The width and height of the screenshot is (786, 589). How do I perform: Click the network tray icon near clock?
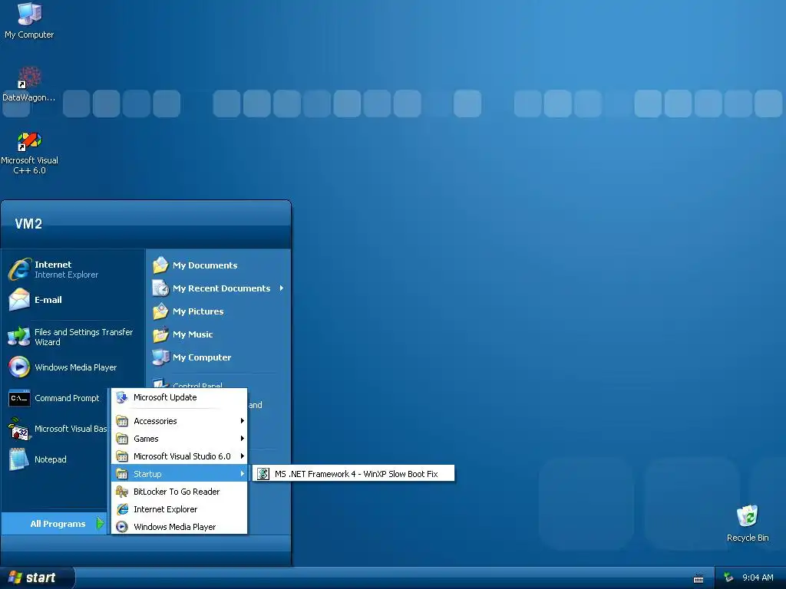click(x=729, y=577)
